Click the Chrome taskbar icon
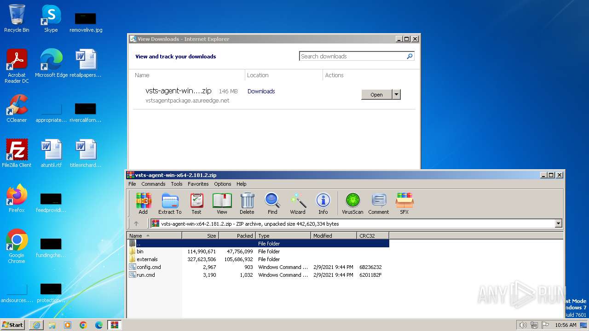 (x=83, y=325)
